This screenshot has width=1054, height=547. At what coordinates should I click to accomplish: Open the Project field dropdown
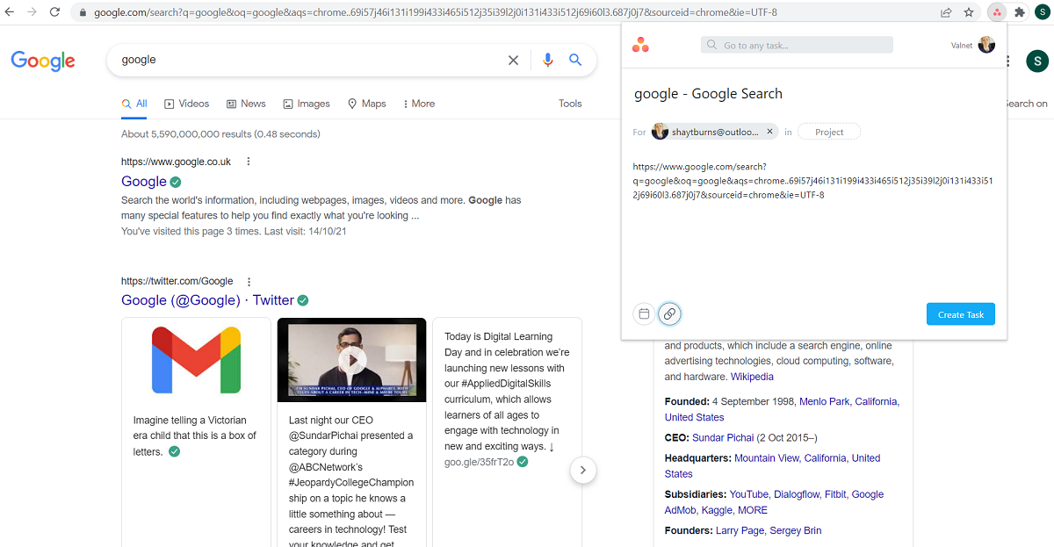click(x=828, y=131)
